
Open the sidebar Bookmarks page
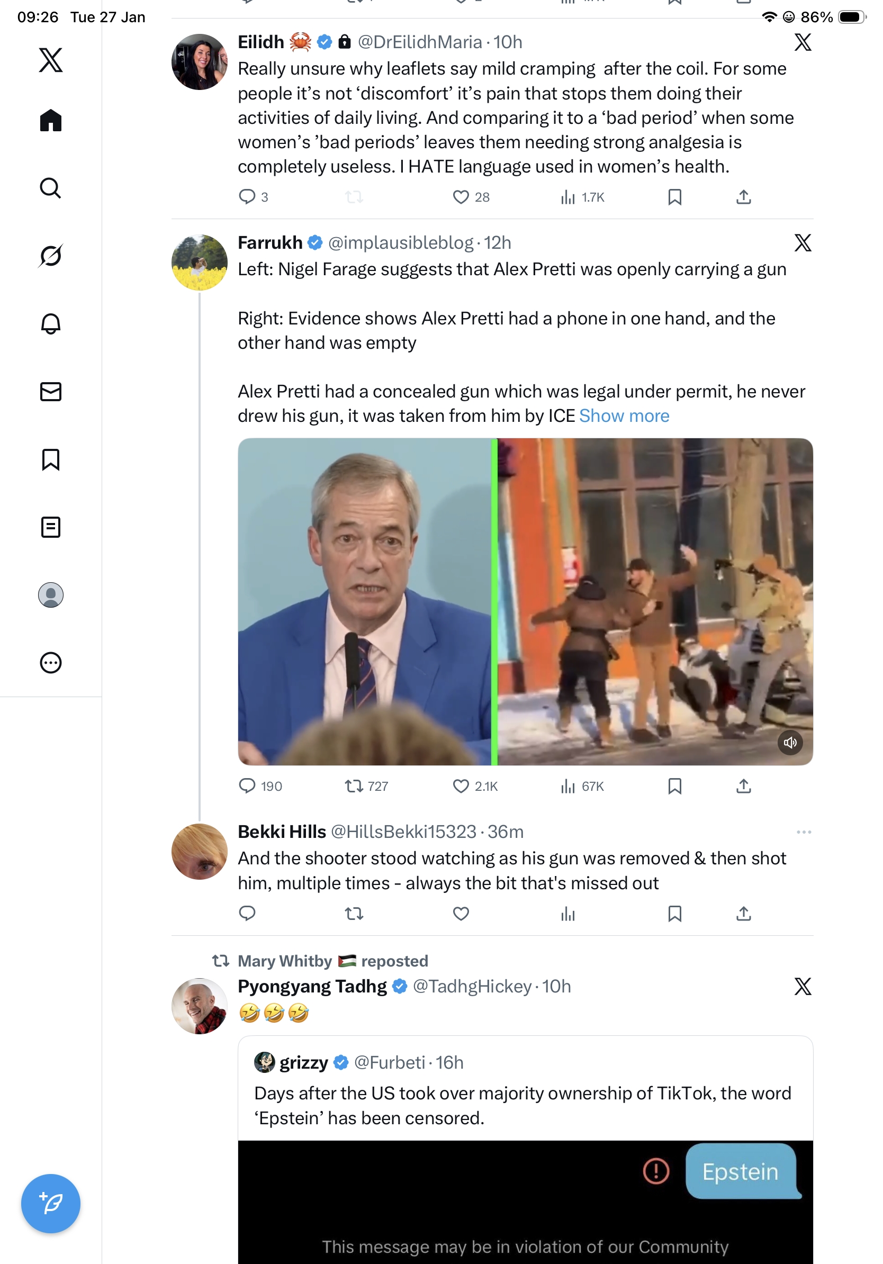(x=51, y=459)
